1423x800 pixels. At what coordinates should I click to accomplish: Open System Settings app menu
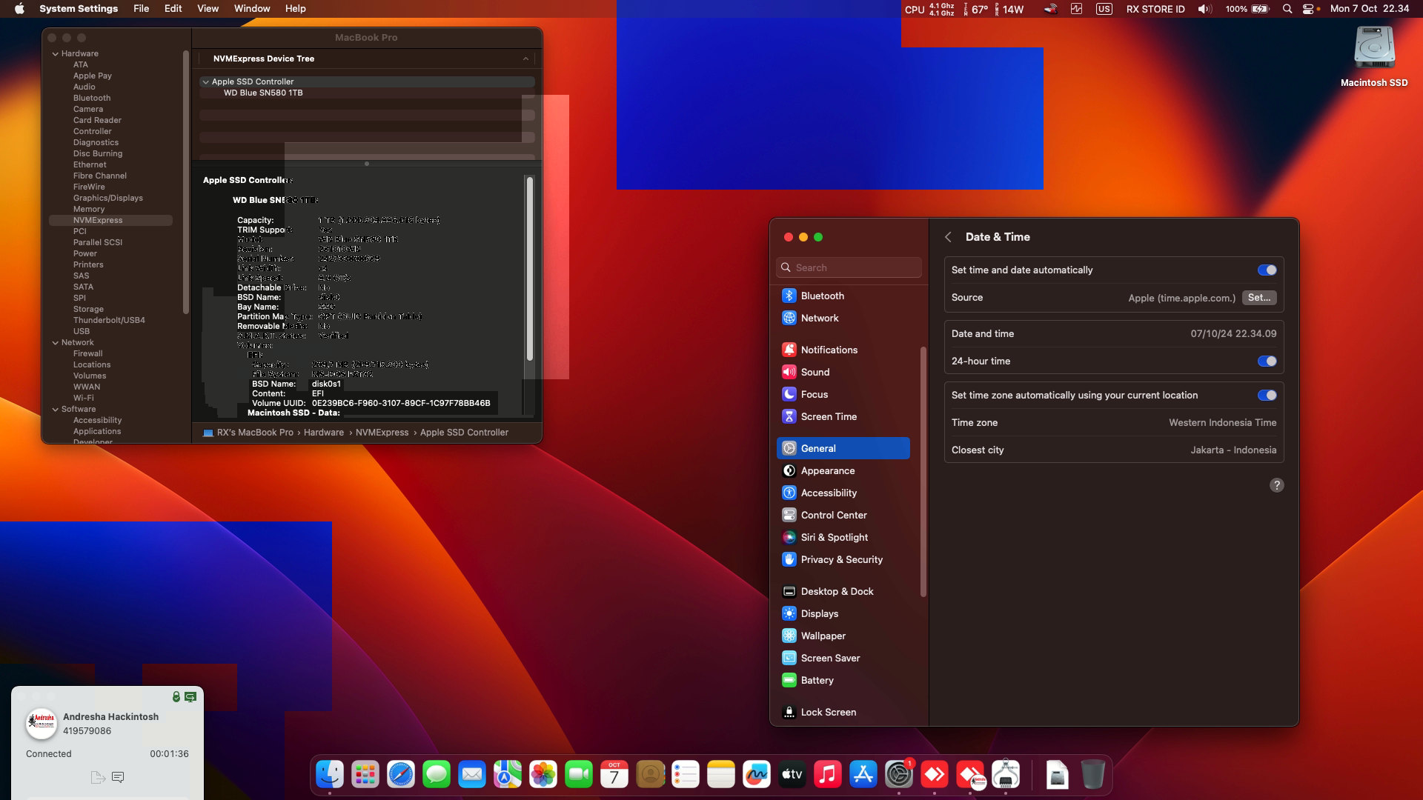(79, 9)
